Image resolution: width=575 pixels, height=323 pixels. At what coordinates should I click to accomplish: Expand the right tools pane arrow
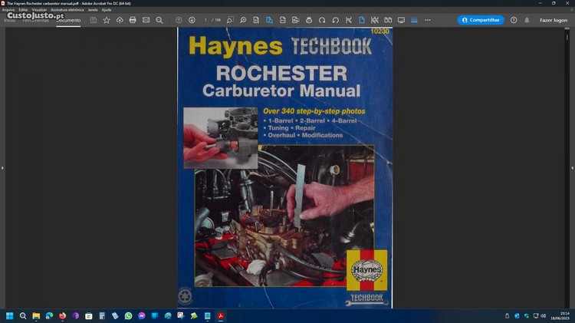572,167
